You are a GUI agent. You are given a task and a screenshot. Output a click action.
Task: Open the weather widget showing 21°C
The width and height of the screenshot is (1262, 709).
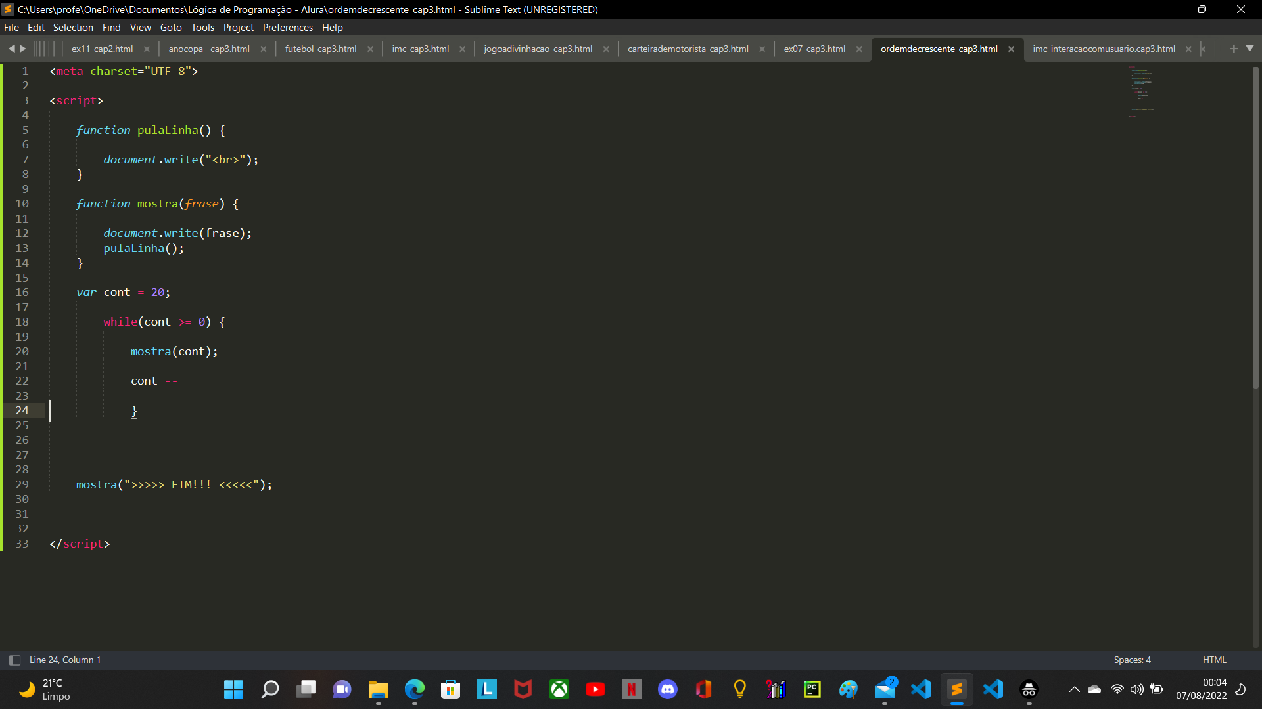click(45, 689)
